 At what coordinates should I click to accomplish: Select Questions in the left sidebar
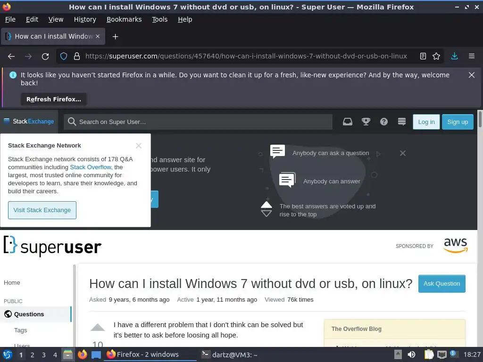point(36,314)
